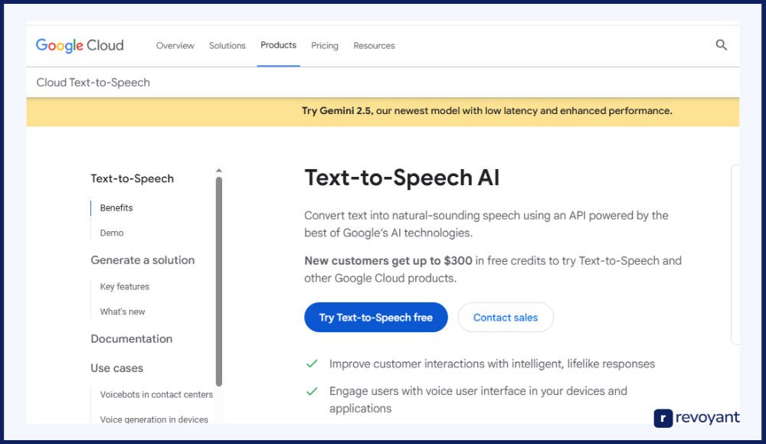
Task: Go to Benefits in the sidebar
Action: 116,208
